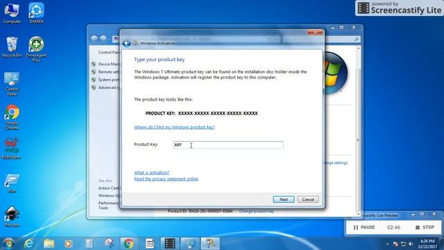Viewport: 444px width, 250px height.
Task: Open the DriverAgent Plus desktop icon
Action: coord(36,49)
